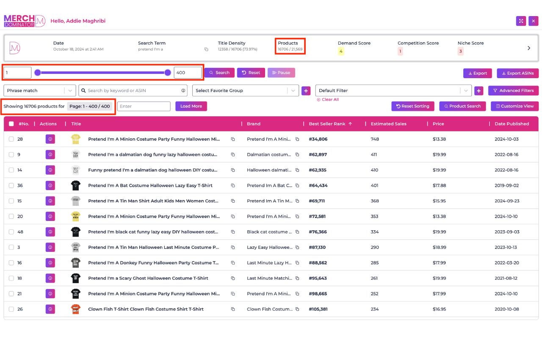The width and height of the screenshot is (542, 338).
Task: Copy title of the Bat Costume product row
Action: 232,185
